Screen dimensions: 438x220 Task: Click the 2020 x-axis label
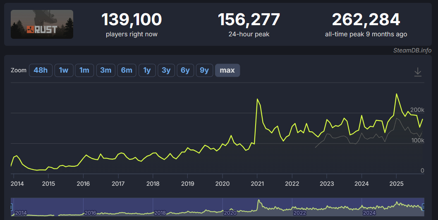click(x=223, y=184)
